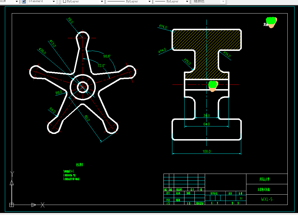Click the 1:1 scale value in title block
The image size is (298, 215).
241,198
